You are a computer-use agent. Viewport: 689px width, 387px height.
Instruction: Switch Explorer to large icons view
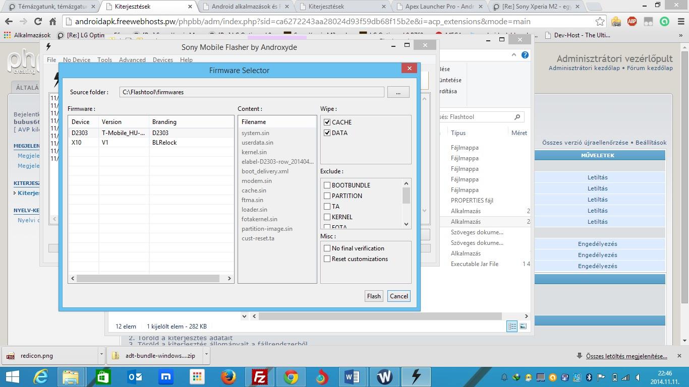click(x=523, y=327)
